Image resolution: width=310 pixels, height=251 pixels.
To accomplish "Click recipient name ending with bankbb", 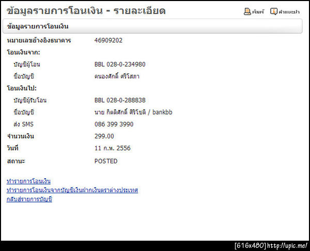I will click(133, 112).
